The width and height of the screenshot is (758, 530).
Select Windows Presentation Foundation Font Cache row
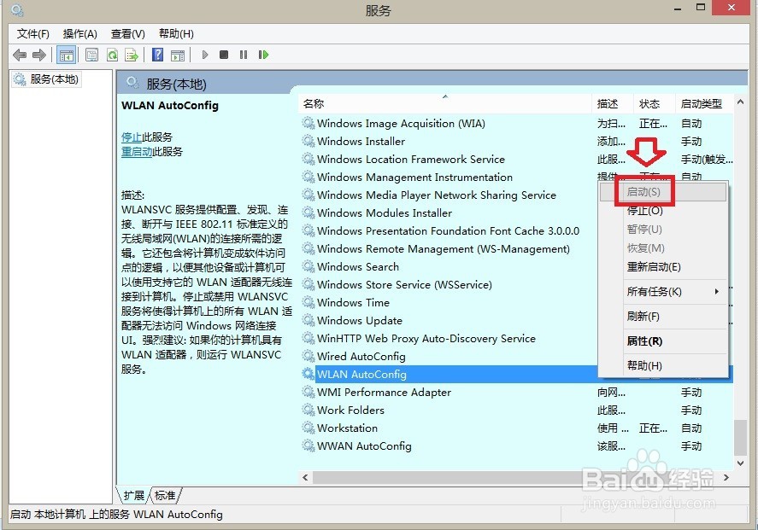(448, 230)
